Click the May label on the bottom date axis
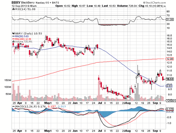This screenshot has height=133, width=176. [x=47, y=131]
